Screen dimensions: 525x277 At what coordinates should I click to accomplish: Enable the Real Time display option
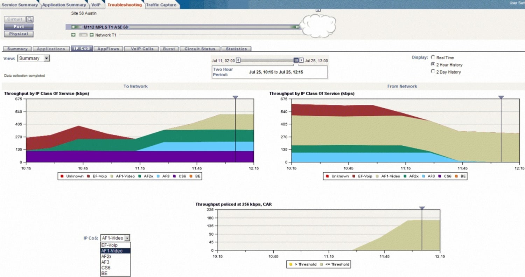click(x=433, y=57)
